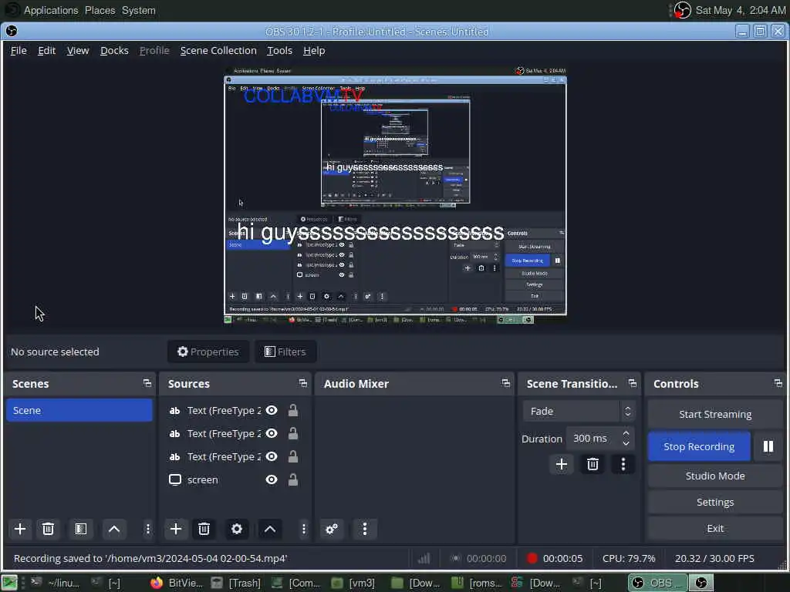
Task: Open the Docks menu
Action: (114, 50)
